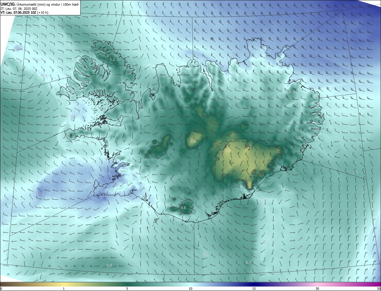Click the 10.4 value label
The width and height of the screenshot is (381, 291).
click(x=44, y=76)
